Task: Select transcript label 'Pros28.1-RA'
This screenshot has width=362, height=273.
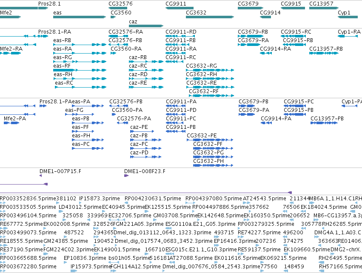Action: click(54, 31)
